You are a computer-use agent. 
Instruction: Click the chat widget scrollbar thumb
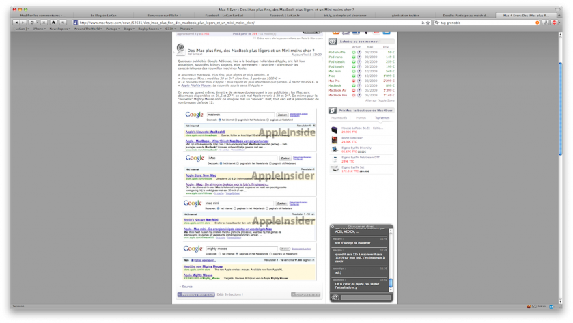391,283
